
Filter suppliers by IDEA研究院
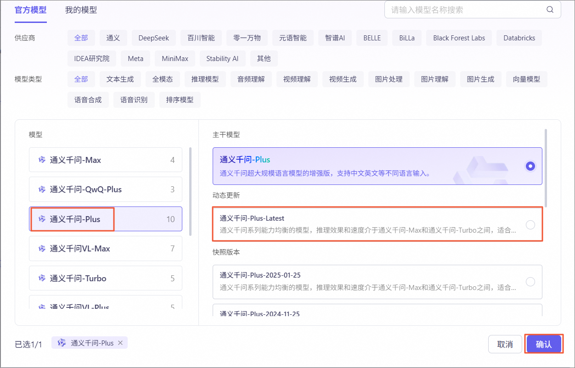(92, 59)
